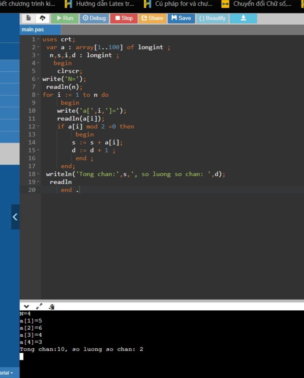The image size is (304, 378).
Task: Click the 'd := d + 1 ;' line
Action: pyautogui.click(x=94, y=150)
